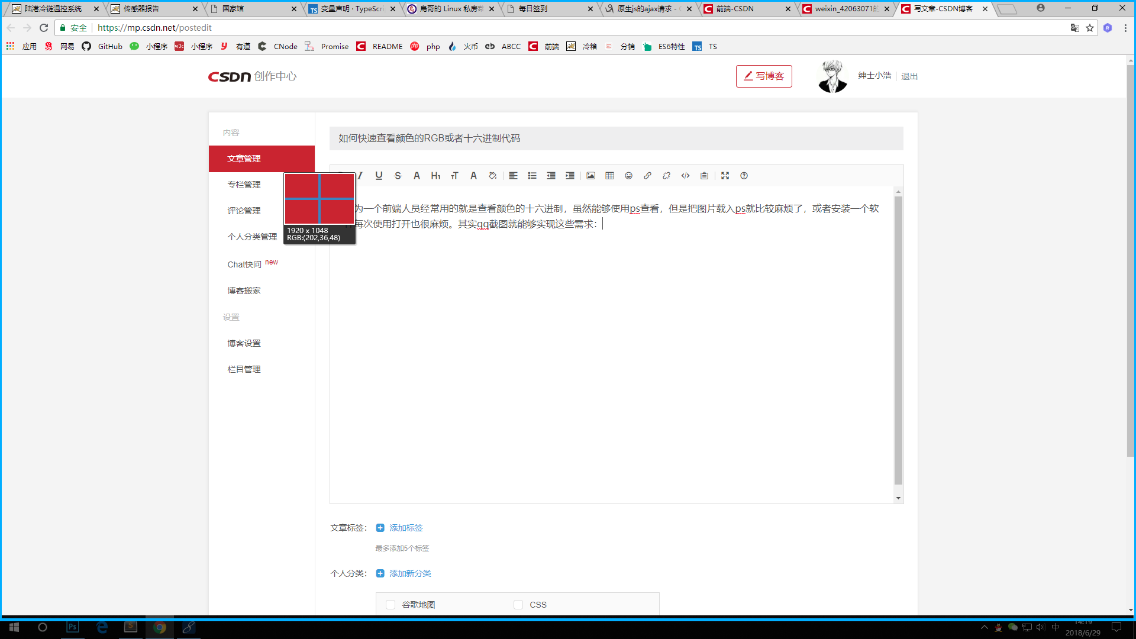Click the article title input field
This screenshot has width=1136, height=639.
(616, 138)
